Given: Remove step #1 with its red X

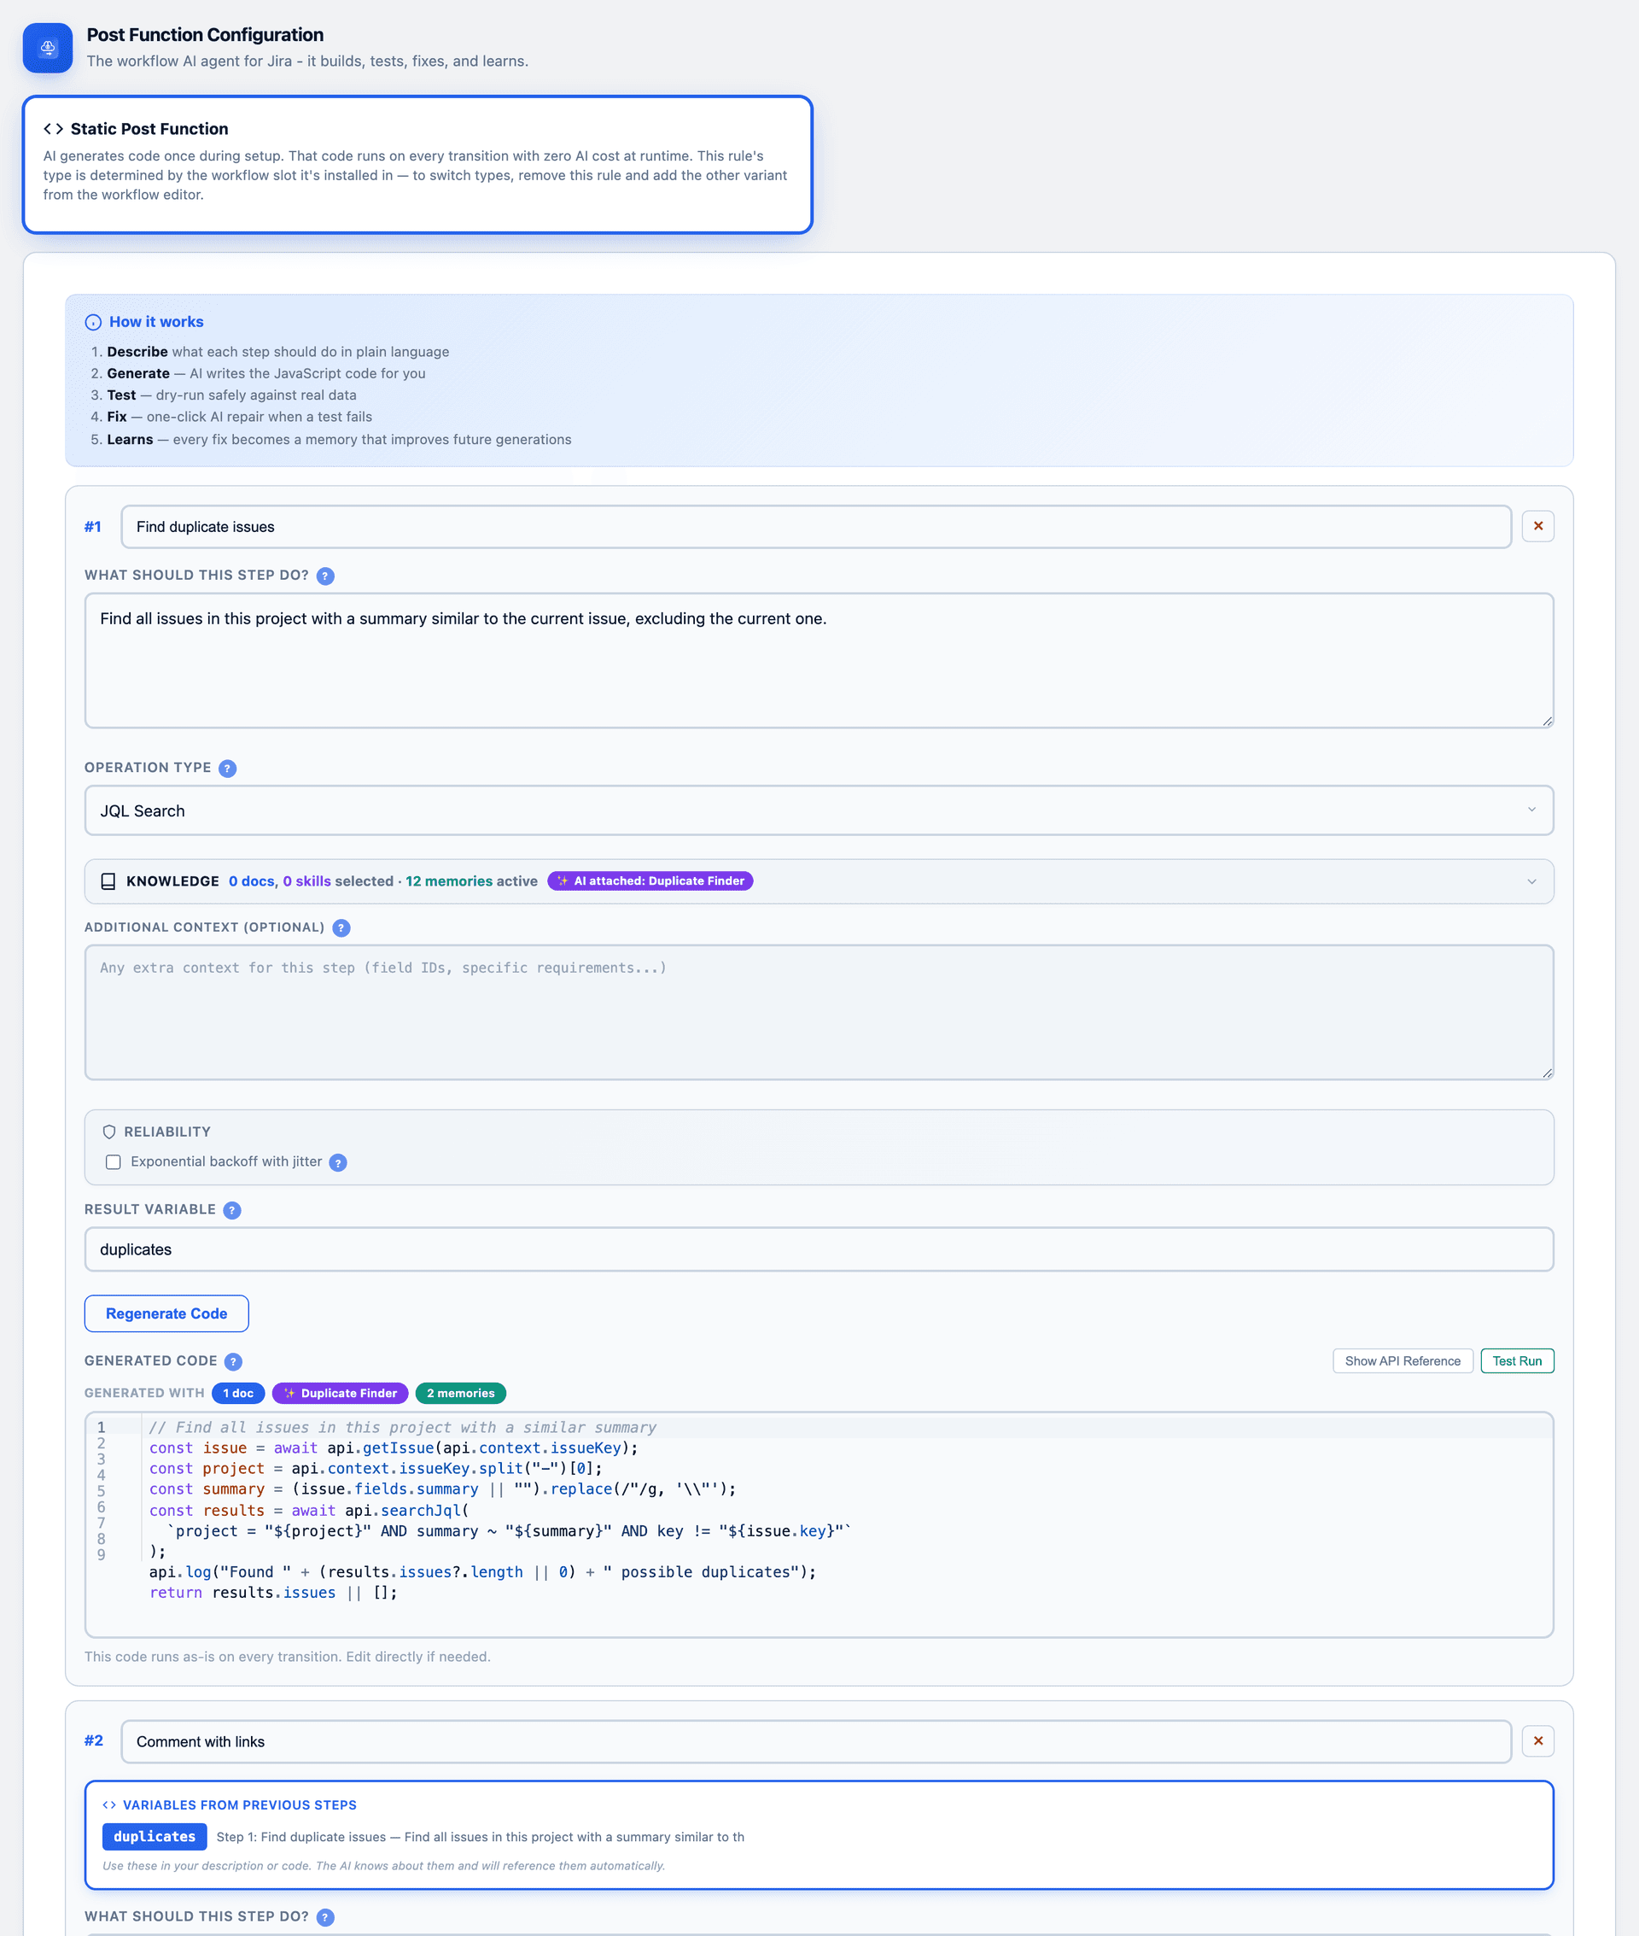Looking at the screenshot, I should coord(1537,526).
